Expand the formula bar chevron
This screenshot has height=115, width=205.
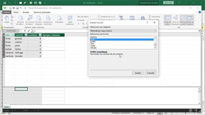(199, 31)
